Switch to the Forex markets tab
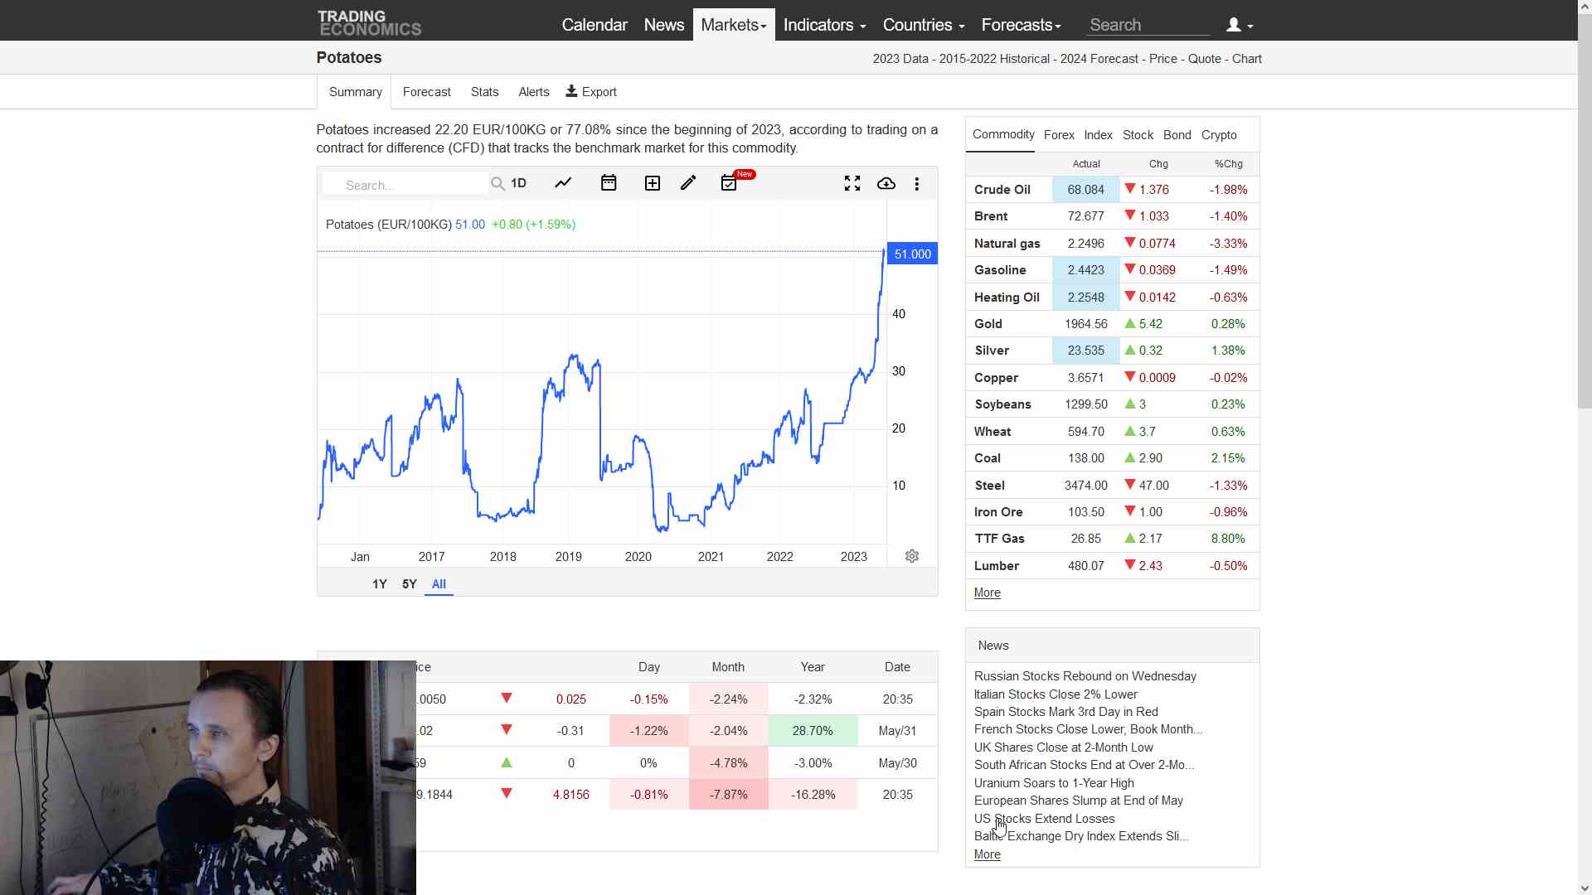Image resolution: width=1592 pixels, height=895 pixels. click(x=1059, y=135)
